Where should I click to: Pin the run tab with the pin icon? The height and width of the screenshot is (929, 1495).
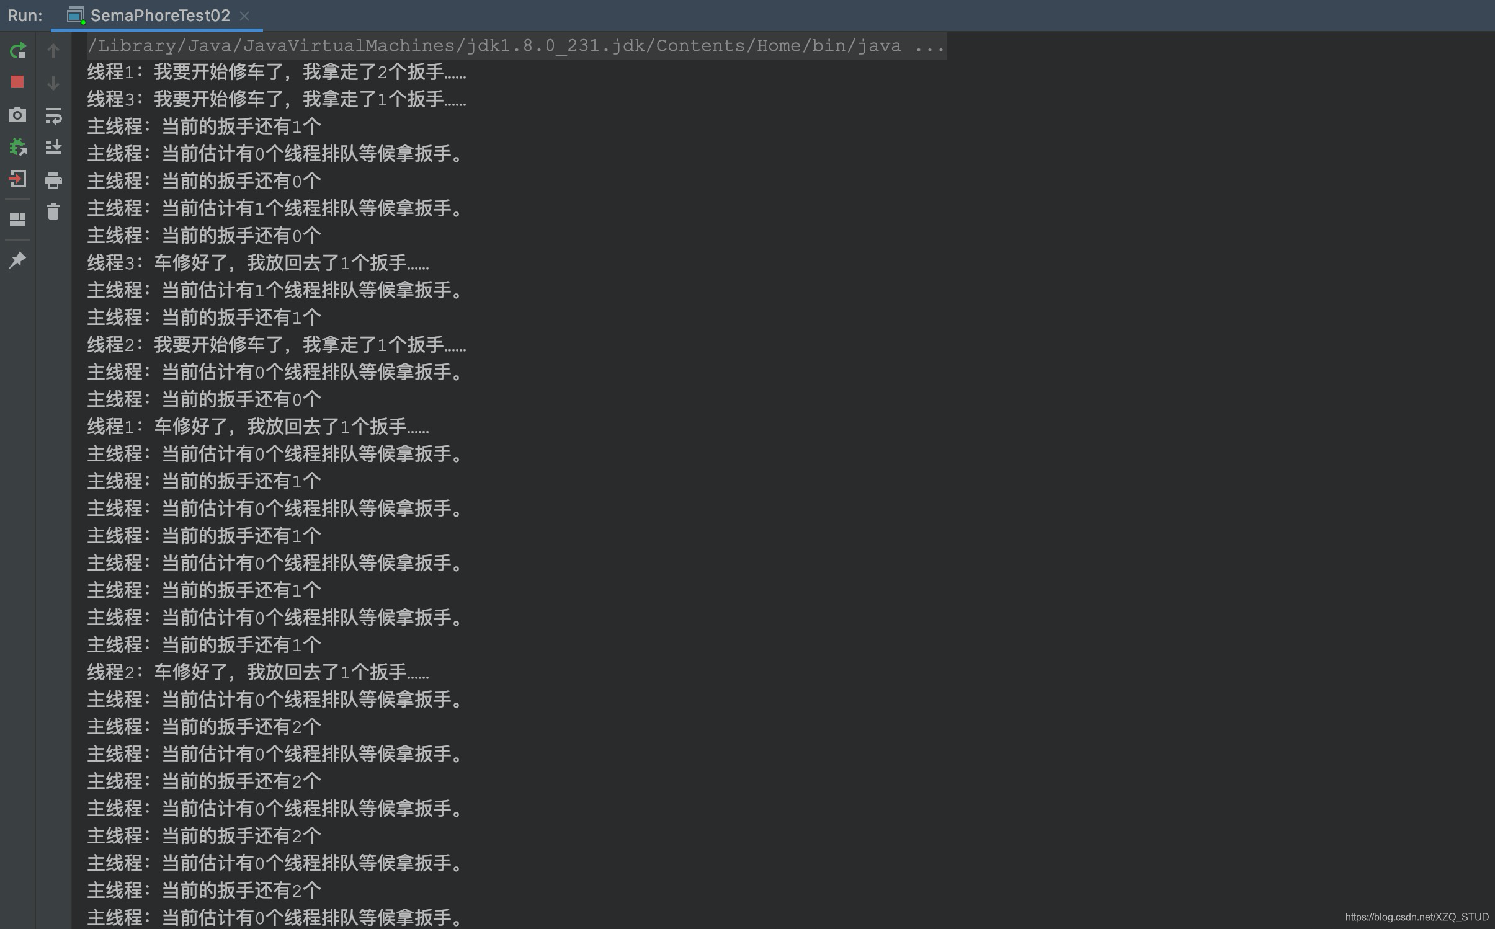click(x=17, y=260)
